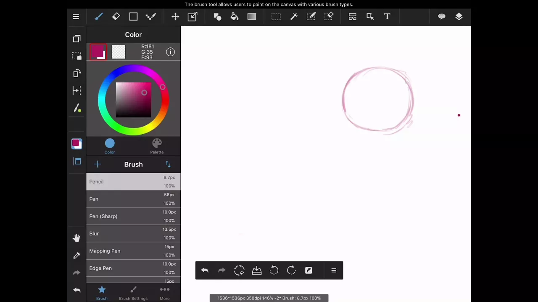Open the hamburger main menu
Image resolution: width=538 pixels, height=302 pixels.
pos(76,17)
